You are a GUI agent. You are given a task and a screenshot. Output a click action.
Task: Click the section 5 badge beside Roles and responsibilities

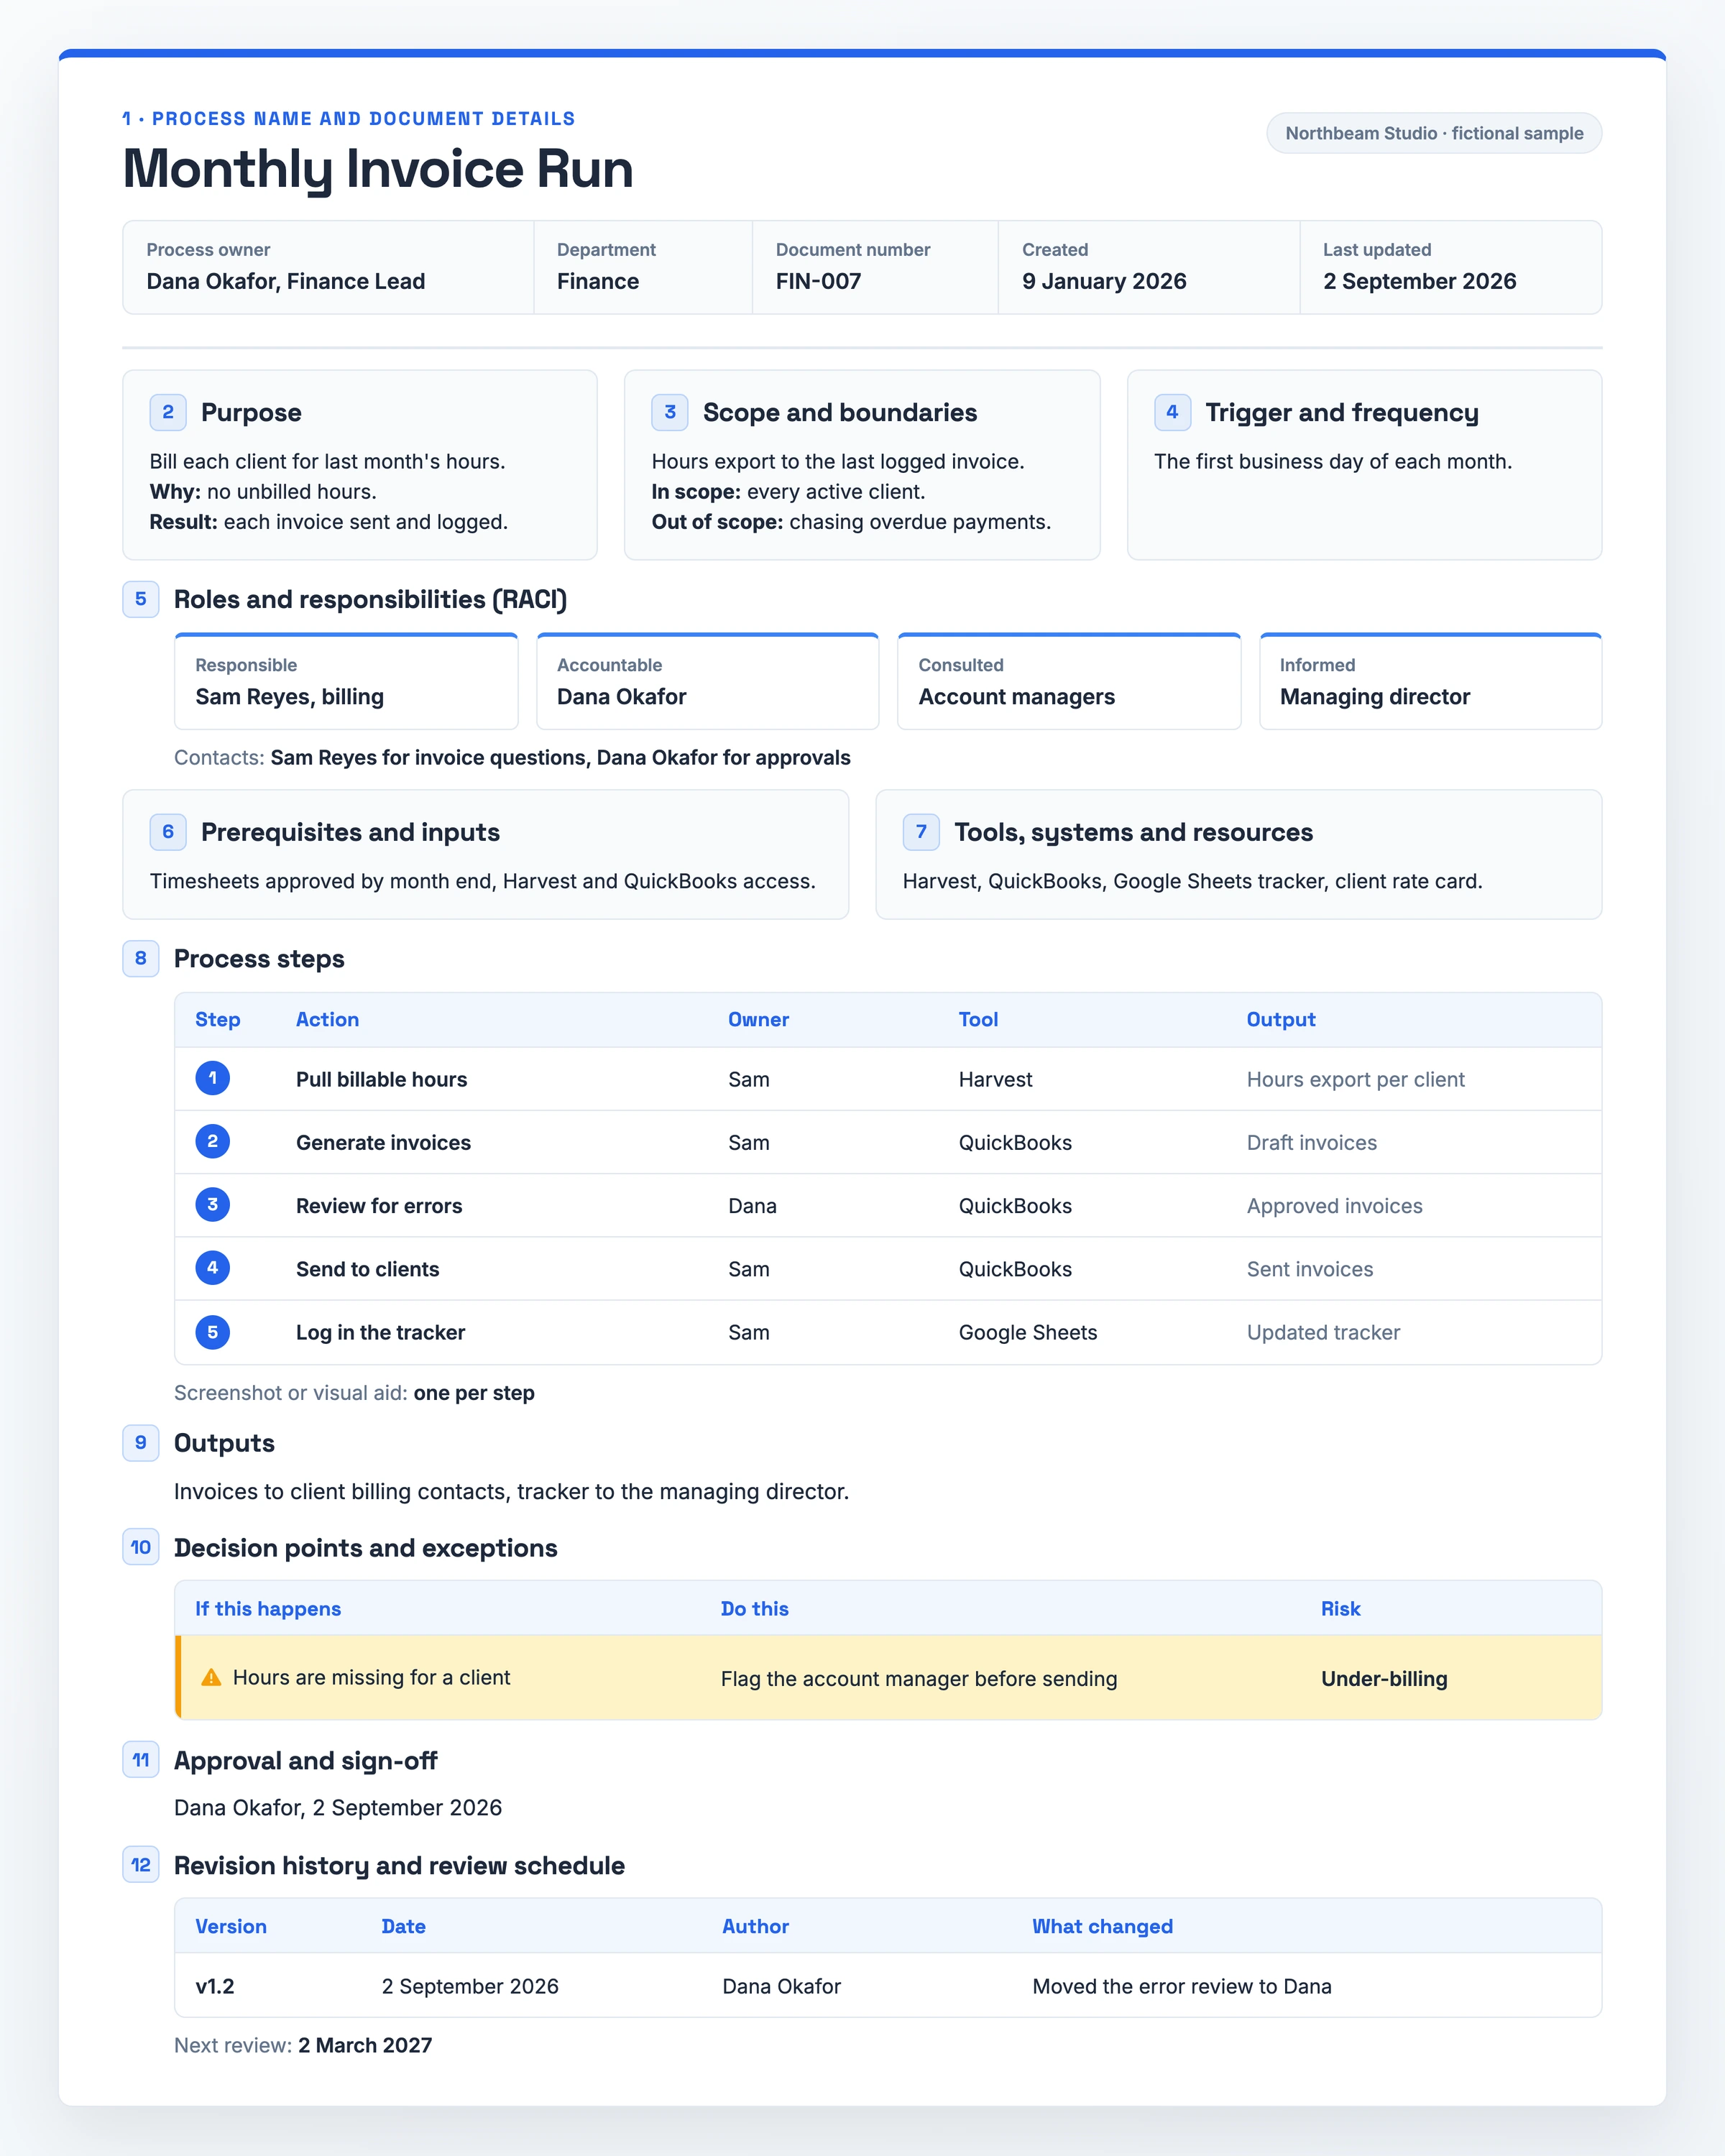141,599
